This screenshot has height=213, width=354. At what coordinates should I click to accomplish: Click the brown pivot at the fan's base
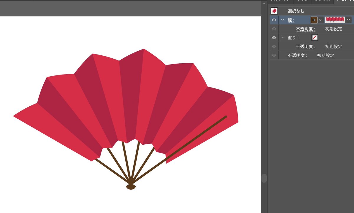[x=131, y=186]
